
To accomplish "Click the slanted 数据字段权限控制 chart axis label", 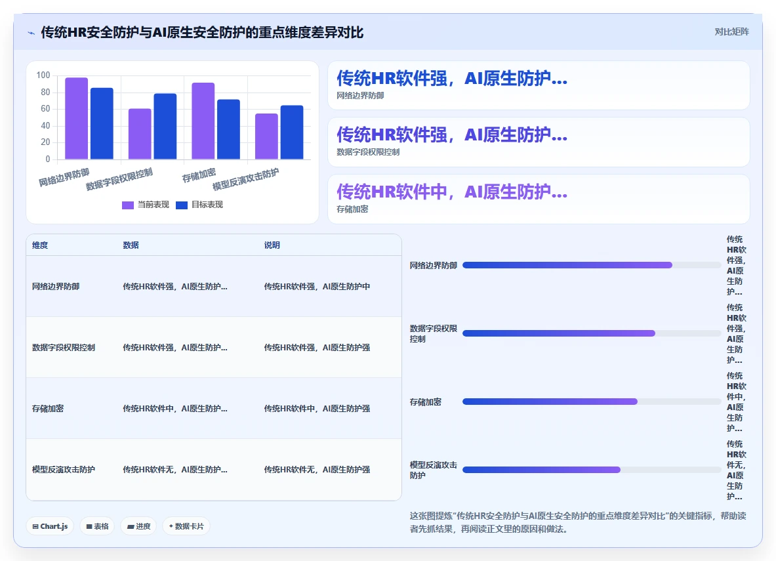I will pos(119,179).
